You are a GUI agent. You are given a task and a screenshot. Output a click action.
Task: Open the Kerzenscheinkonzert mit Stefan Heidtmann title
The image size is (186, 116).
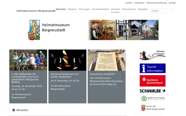(x=65, y=75)
